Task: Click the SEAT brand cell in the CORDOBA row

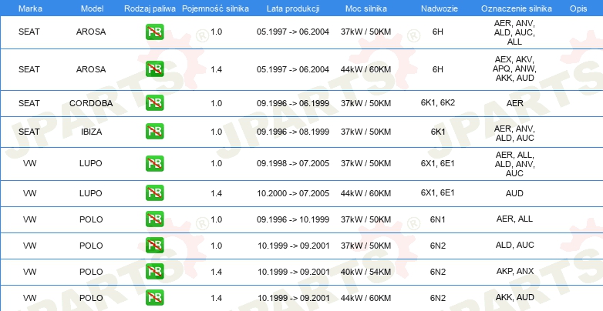Action: pyautogui.click(x=29, y=103)
